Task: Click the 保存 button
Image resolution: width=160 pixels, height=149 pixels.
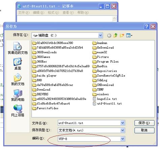Action: [144, 123]
